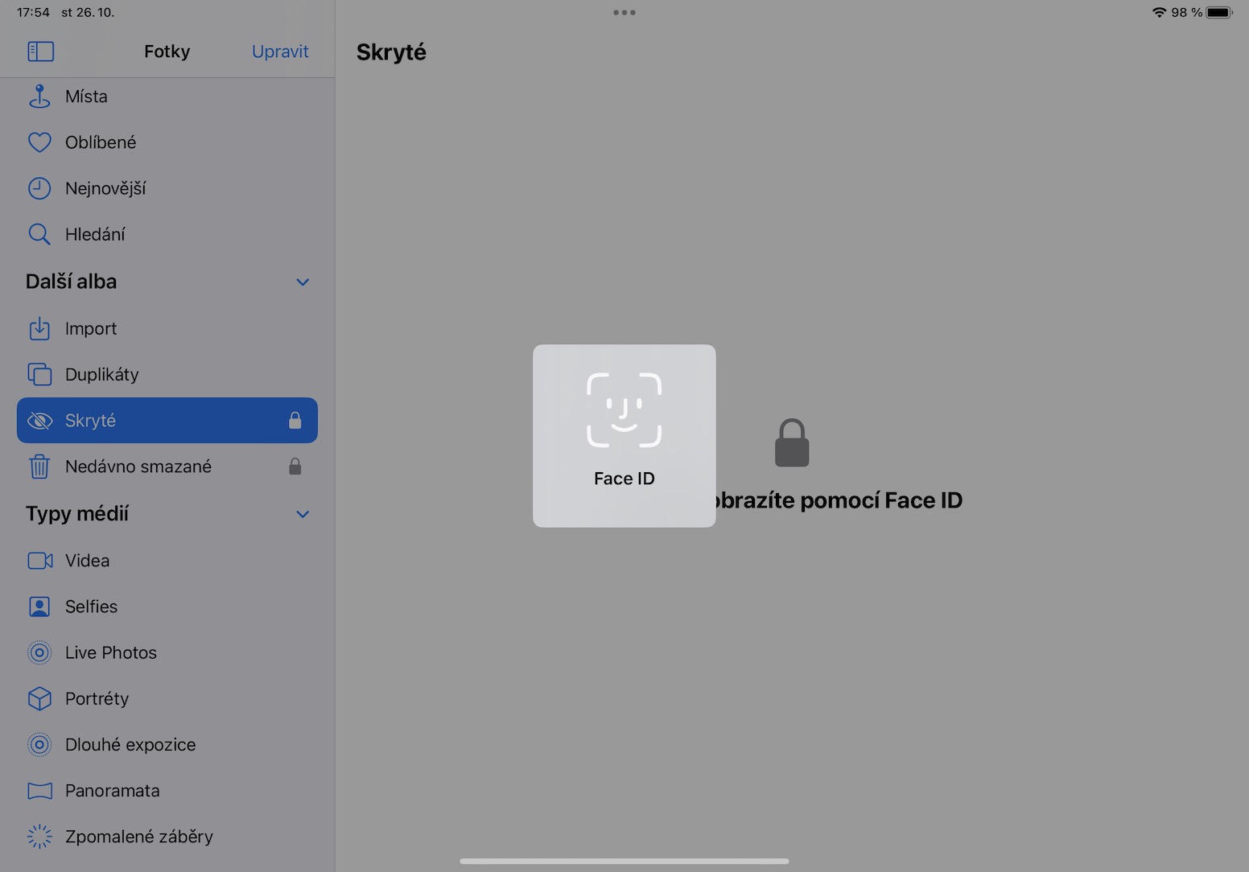
Task: Open Hledání search
Action: click(x=167, y=234)
